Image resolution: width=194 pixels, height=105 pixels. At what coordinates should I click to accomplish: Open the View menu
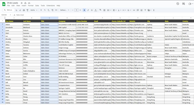coord(18,6)
